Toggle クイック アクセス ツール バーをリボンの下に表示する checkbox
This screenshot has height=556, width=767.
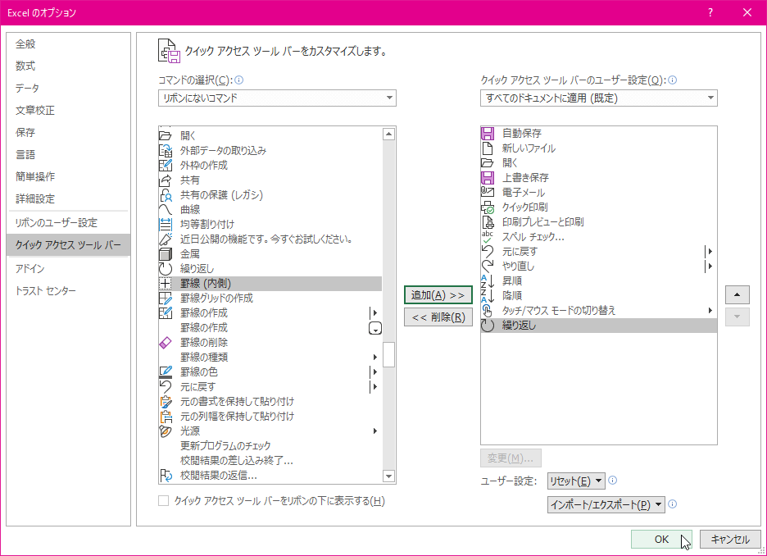(163, 501)
